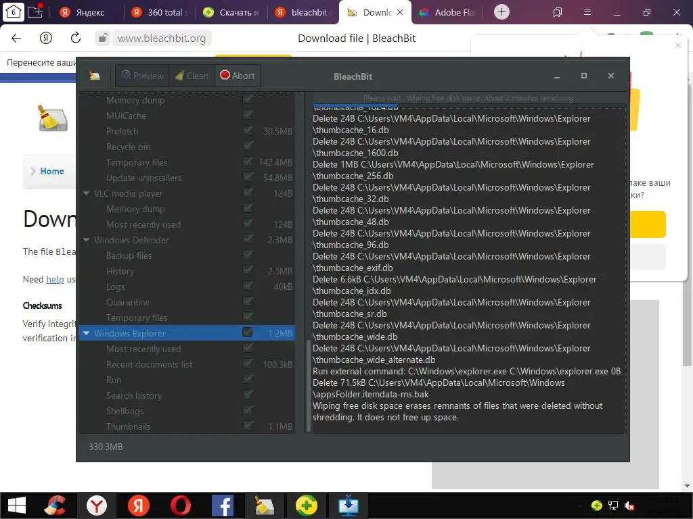Toggle the Prefetch checkbox
This screenshot has width=693, height=519.
click(x=248, y=130)
